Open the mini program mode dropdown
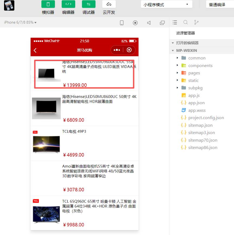The image size is (234, 235). 166,5
